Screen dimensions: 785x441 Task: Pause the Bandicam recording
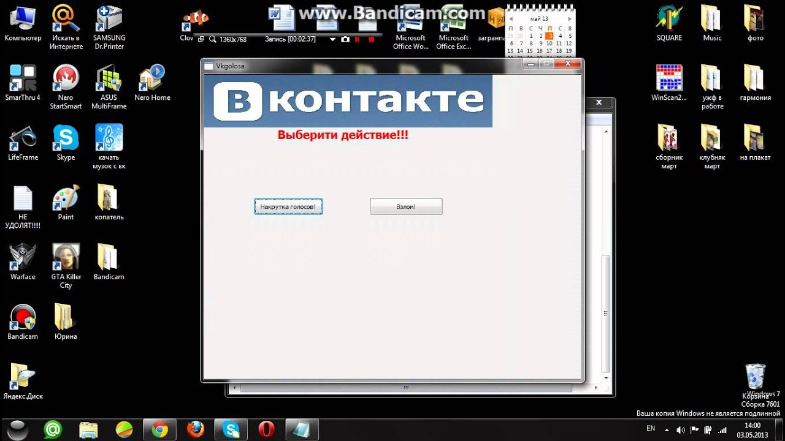pos(358,39)
